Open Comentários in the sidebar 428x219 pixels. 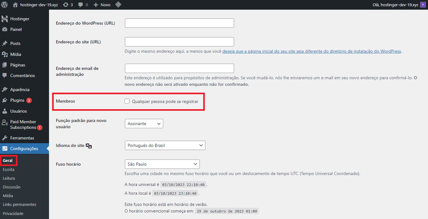click(x=23, y=76)
